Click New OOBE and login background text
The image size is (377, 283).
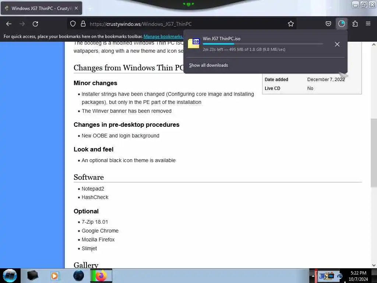[120, 136]
